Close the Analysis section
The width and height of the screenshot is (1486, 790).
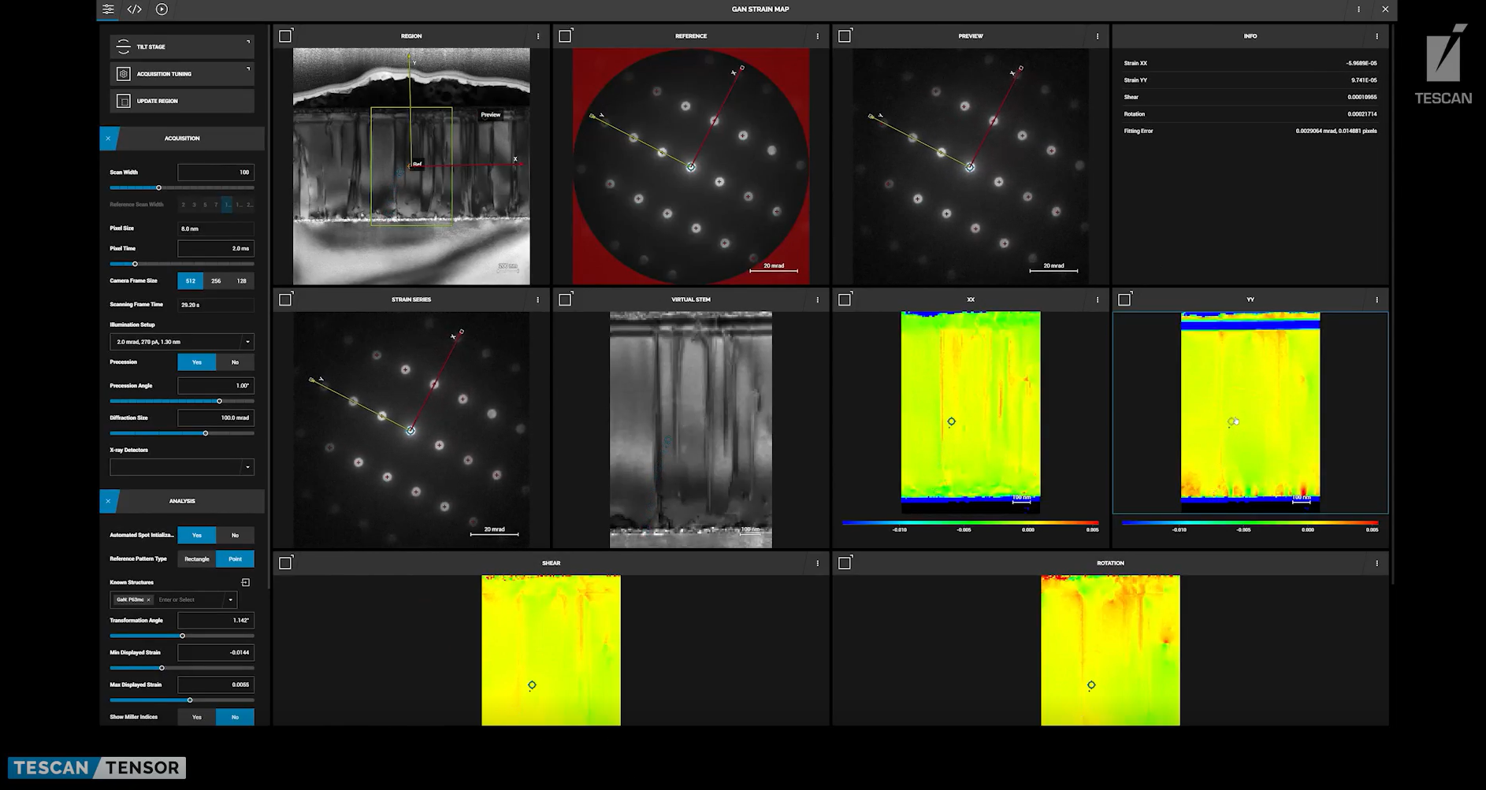pos(108,501)
